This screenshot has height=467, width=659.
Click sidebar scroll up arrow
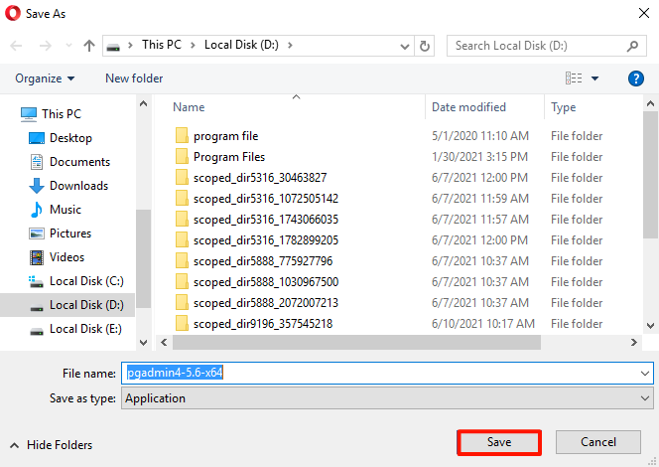coord(143,103)
